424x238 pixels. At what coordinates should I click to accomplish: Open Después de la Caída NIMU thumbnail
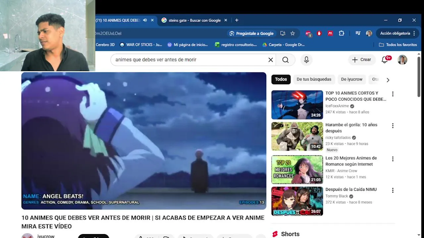tap(297, 201)
